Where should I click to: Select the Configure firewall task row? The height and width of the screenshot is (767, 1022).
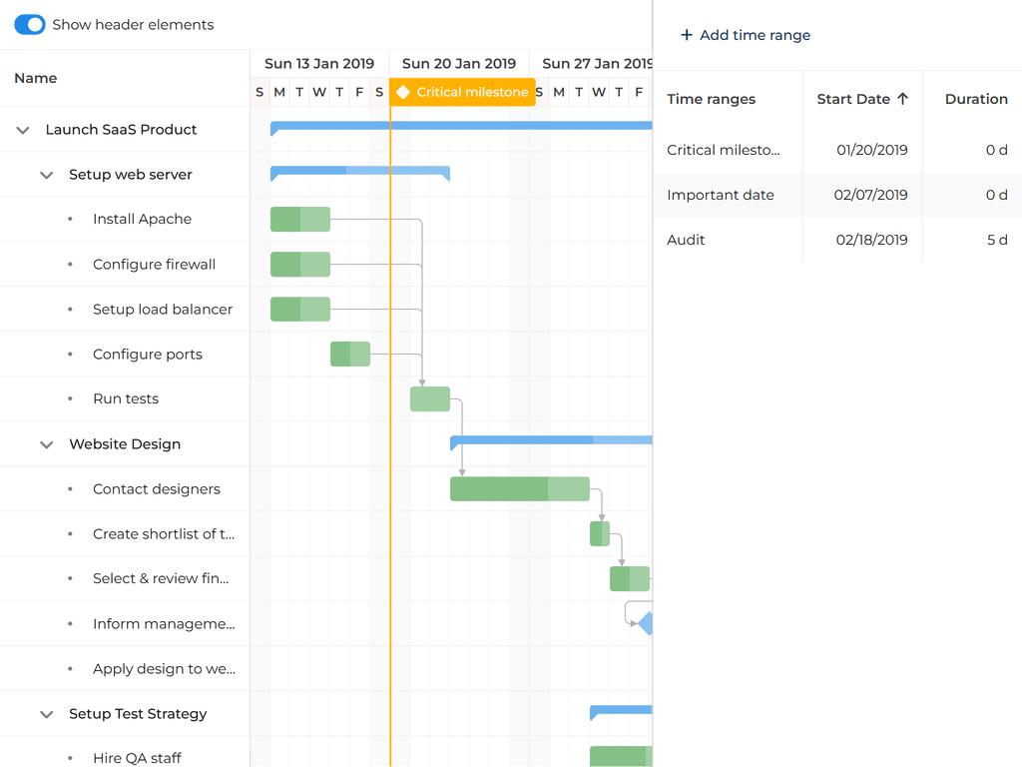[x=154, y=265]
